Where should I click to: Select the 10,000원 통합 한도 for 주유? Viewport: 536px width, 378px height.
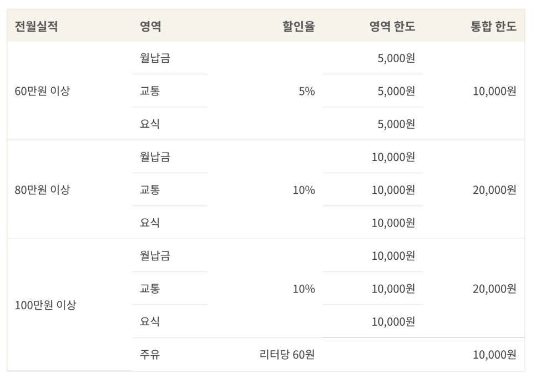click(x=494, y=354)
